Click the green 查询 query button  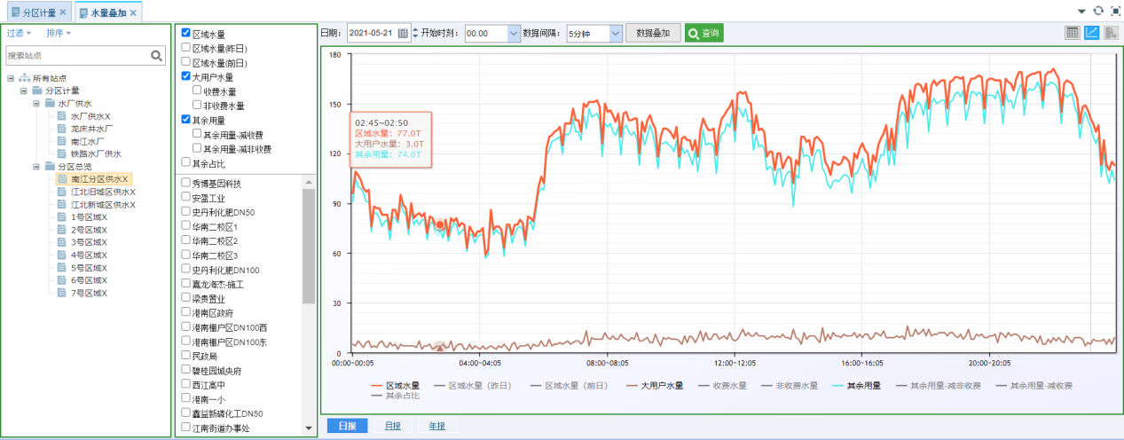(703, 33)
